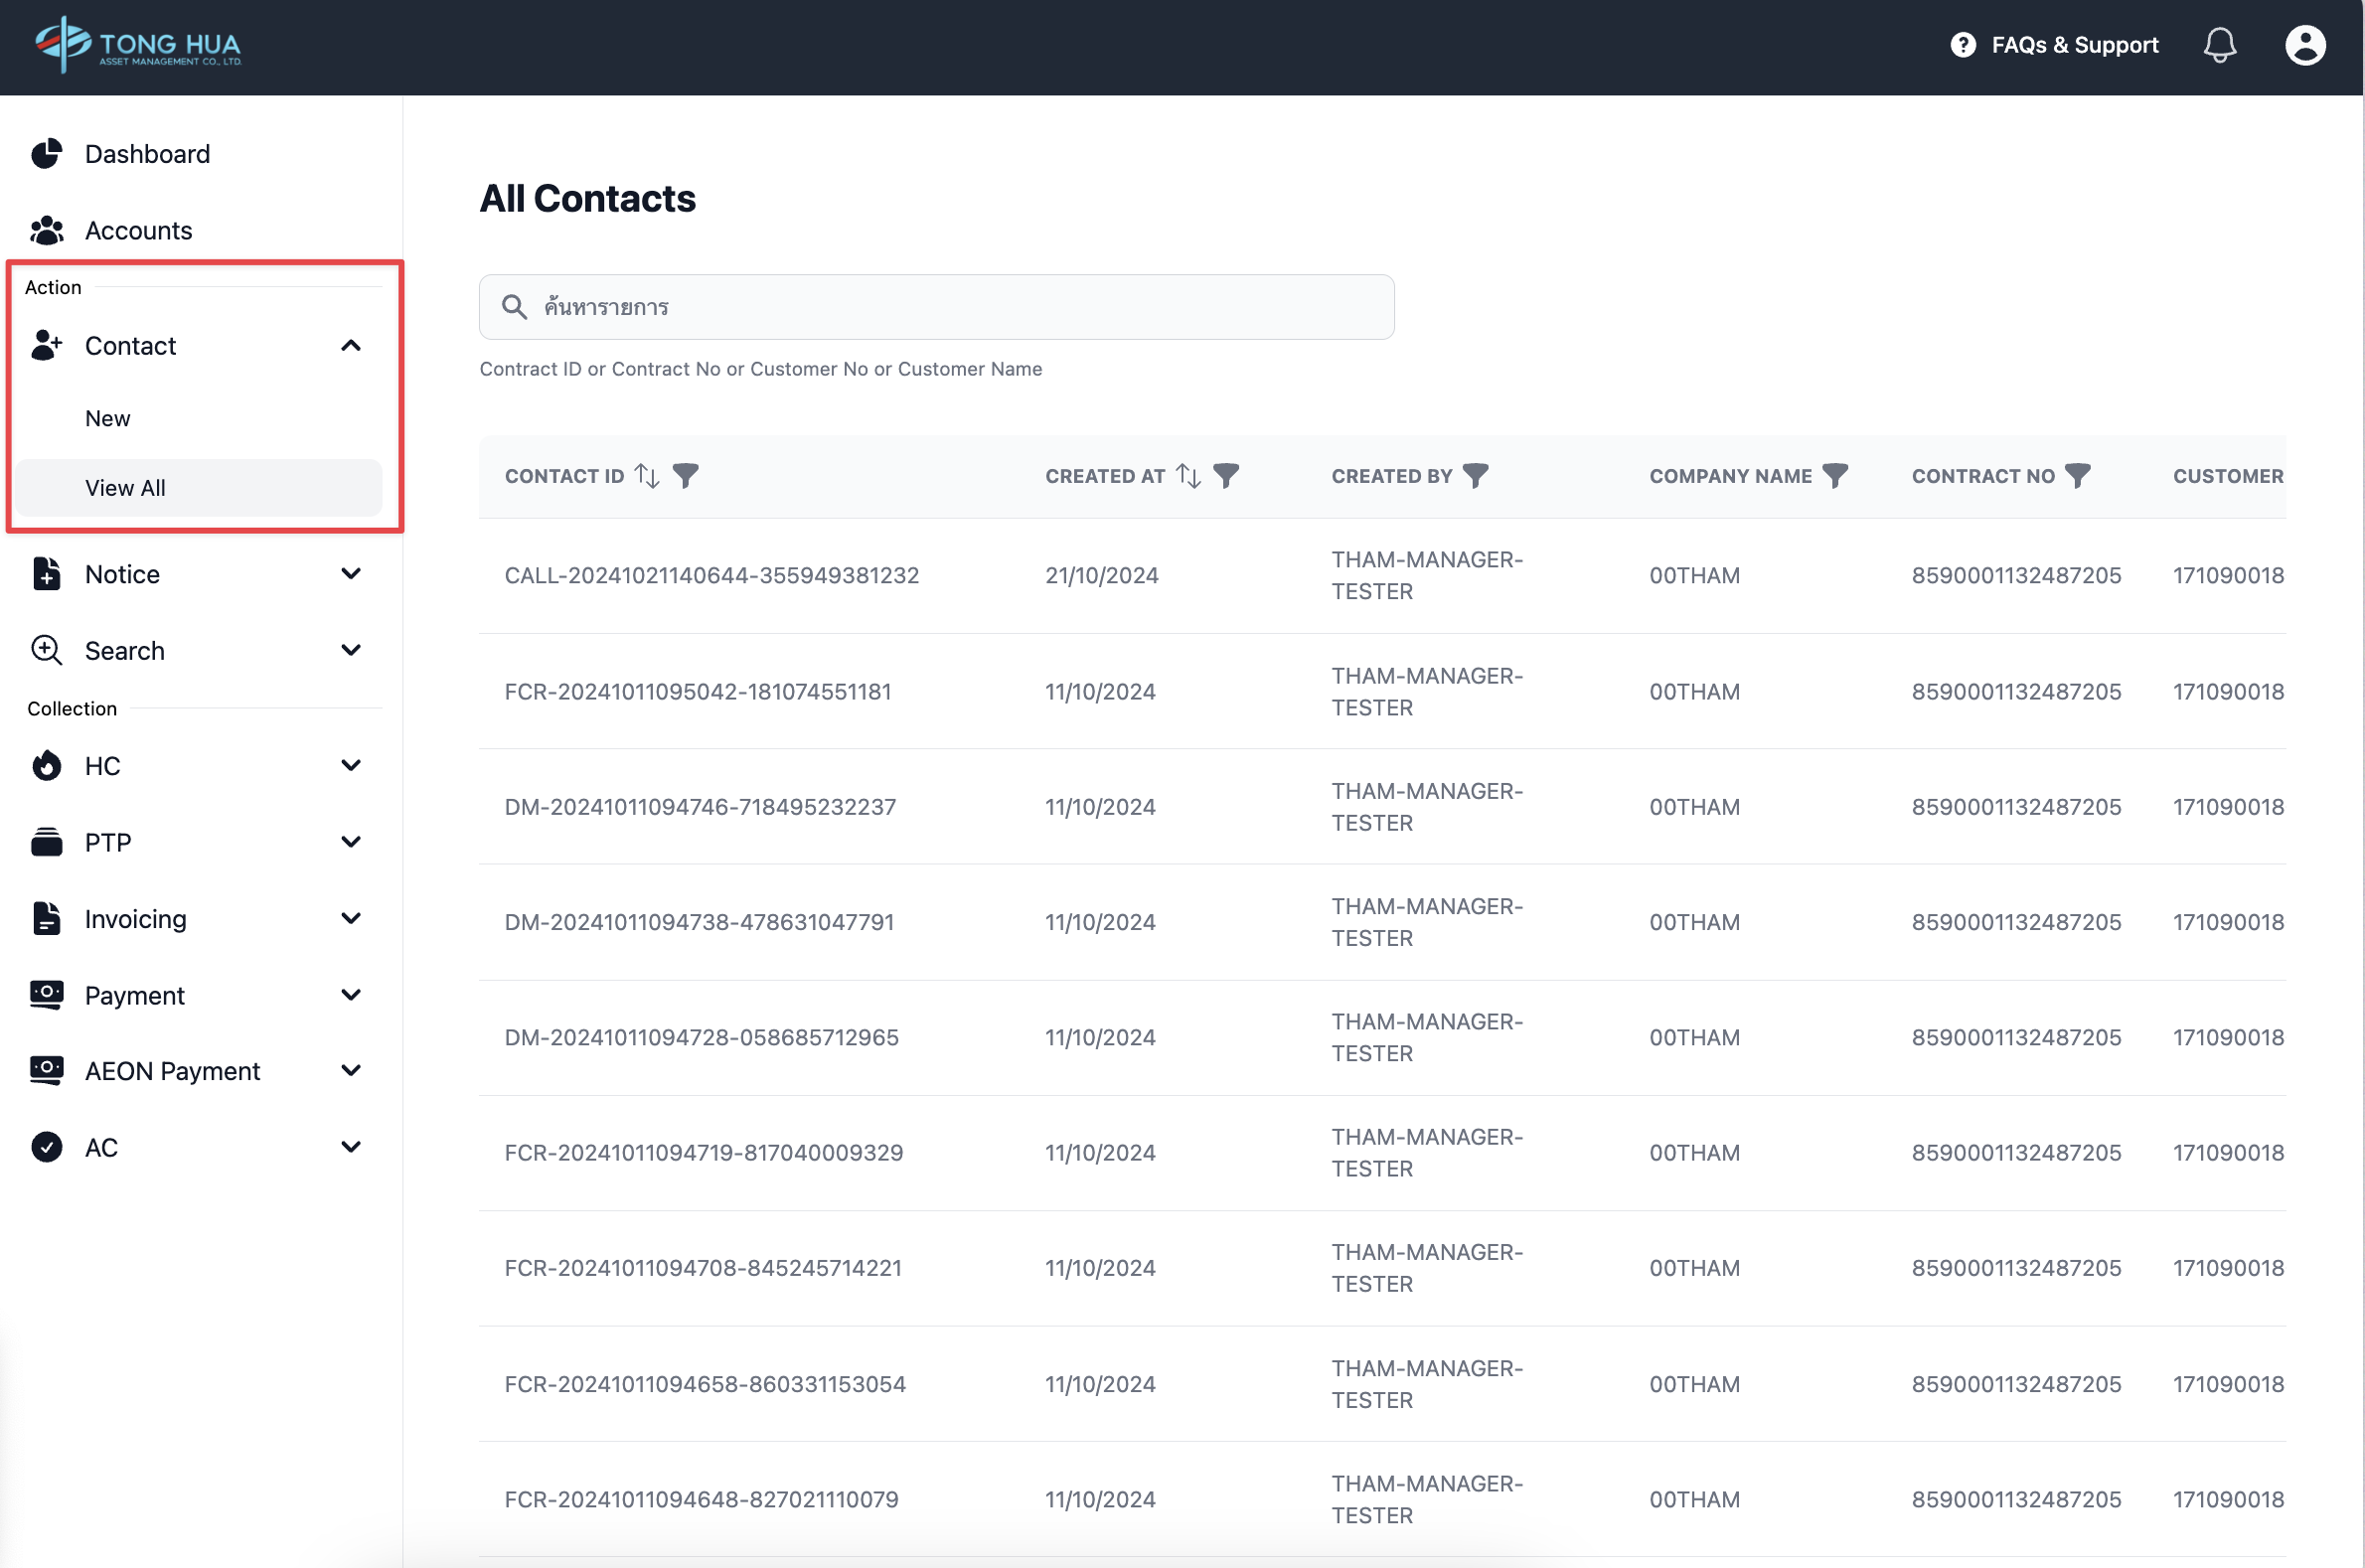Screen dimensions: 2365x1568
Task: Click the notification bell icon
Action: coord(2218,45)
